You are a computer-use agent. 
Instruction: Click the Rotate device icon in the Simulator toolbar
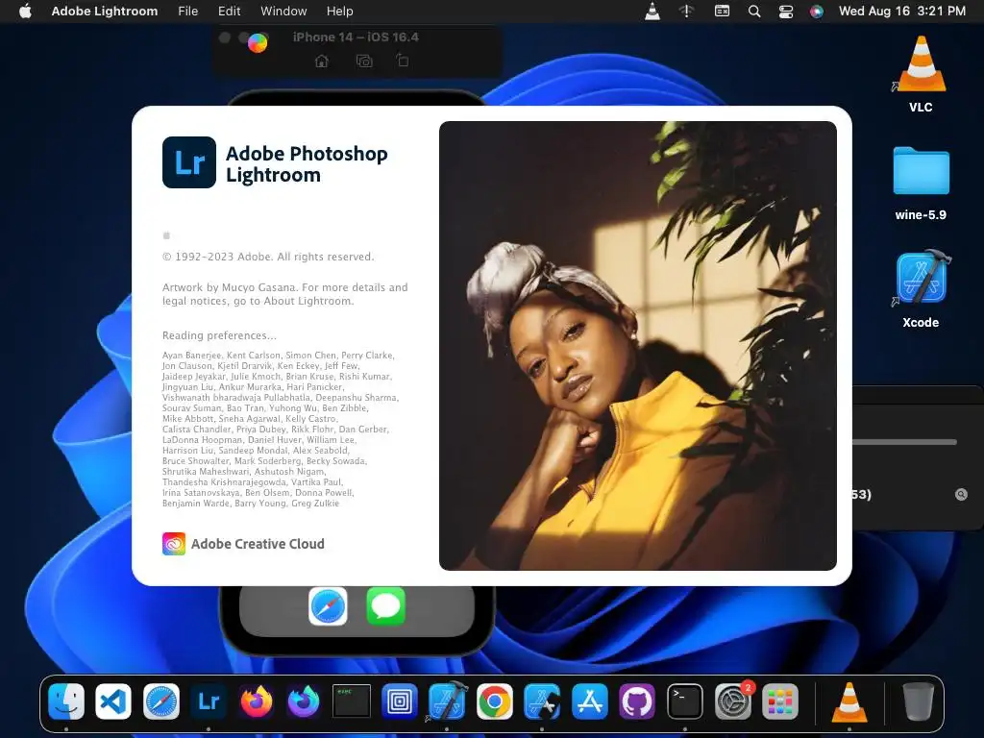[x=403, y=61]
